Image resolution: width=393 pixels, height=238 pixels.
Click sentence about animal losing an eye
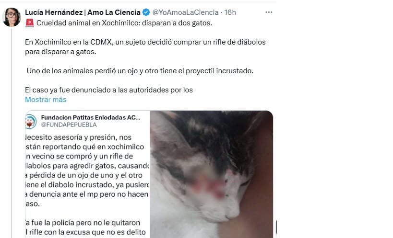(x=140, y=71)
